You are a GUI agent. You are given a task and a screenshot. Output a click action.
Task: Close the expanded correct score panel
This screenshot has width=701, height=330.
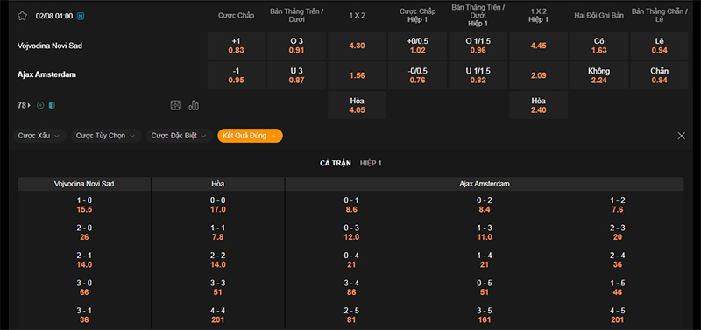(682, 136)
